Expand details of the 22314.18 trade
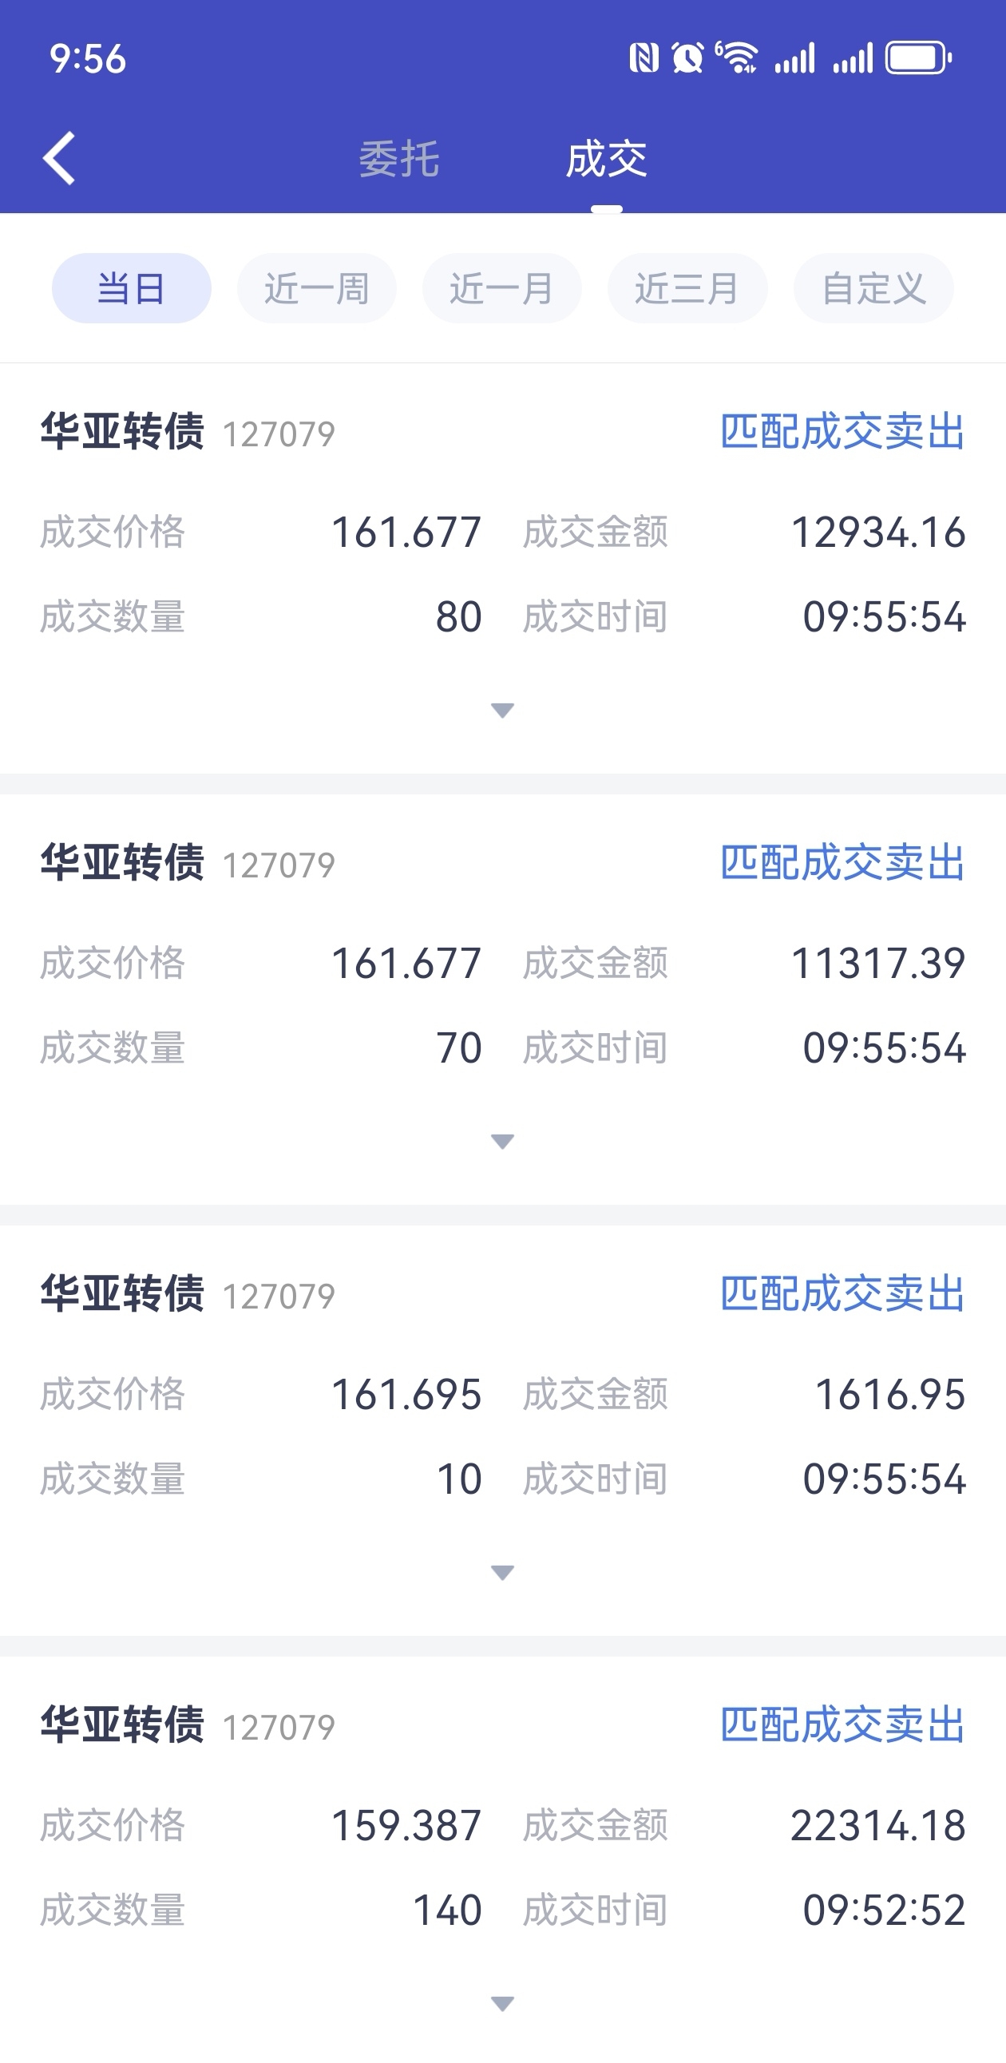The height and width of the screenshot is (2063, 1006). [502, 2004]
